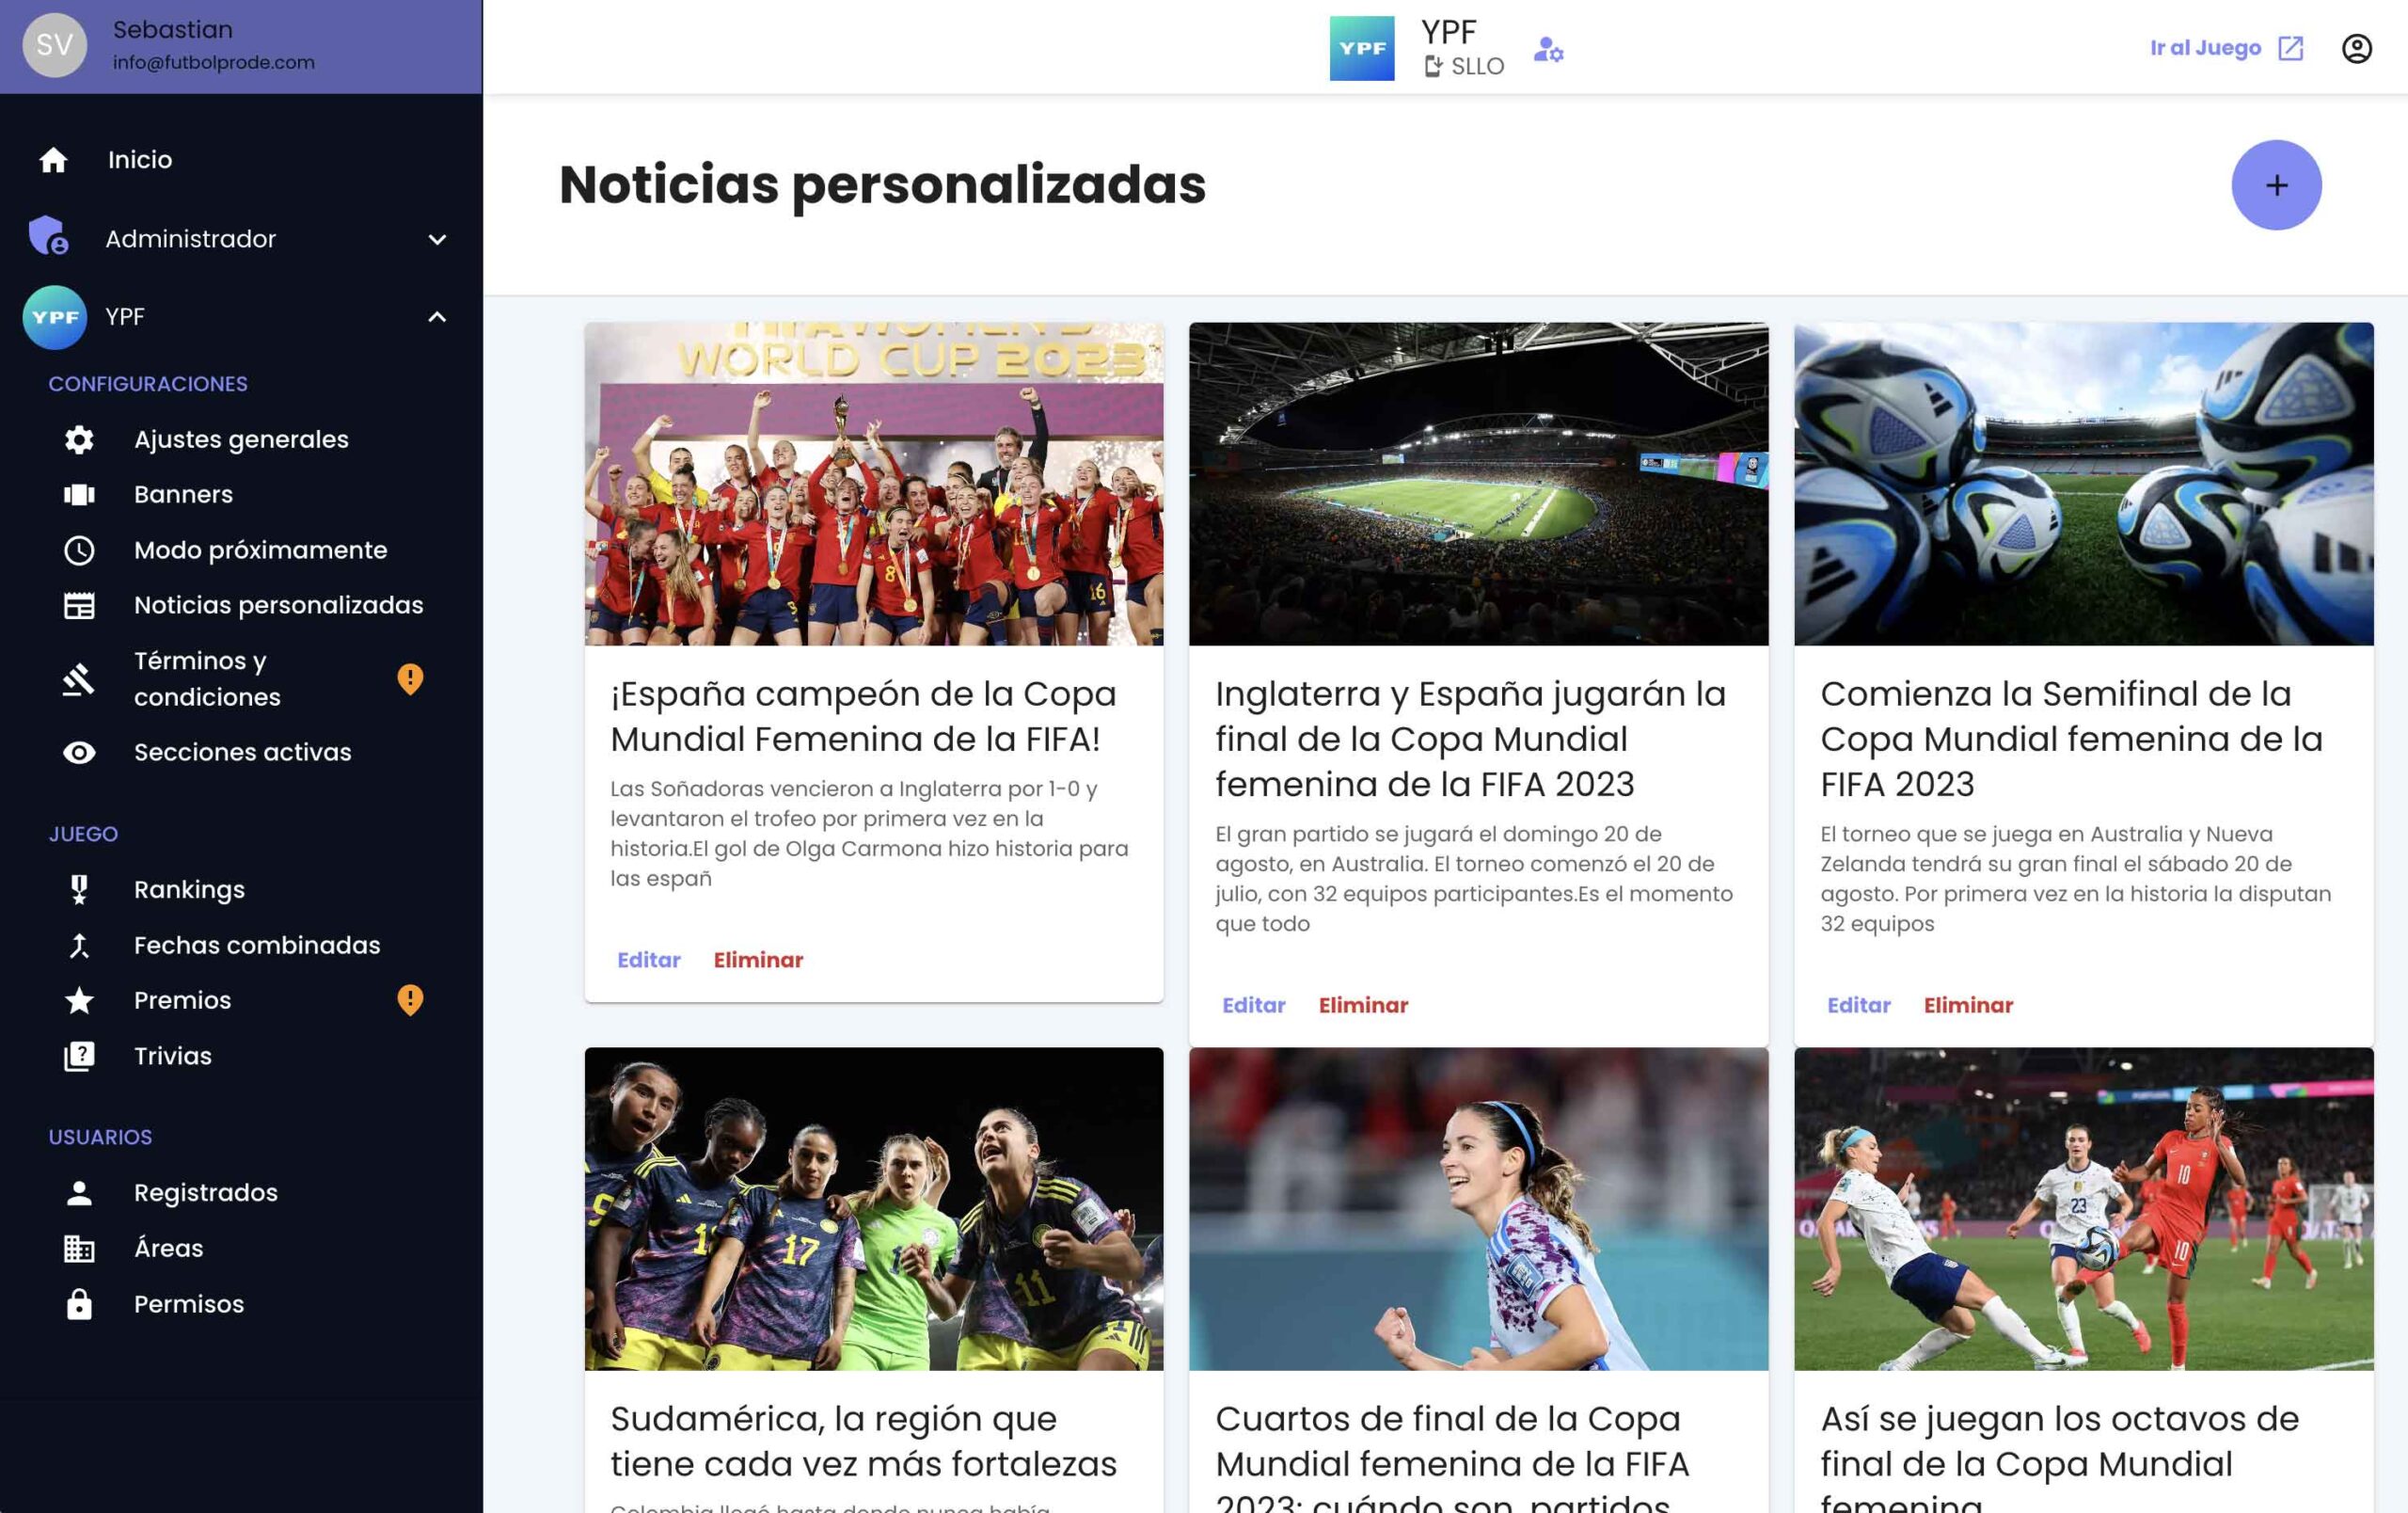Click the lock icon for Permisos

tap(79, 1304)
